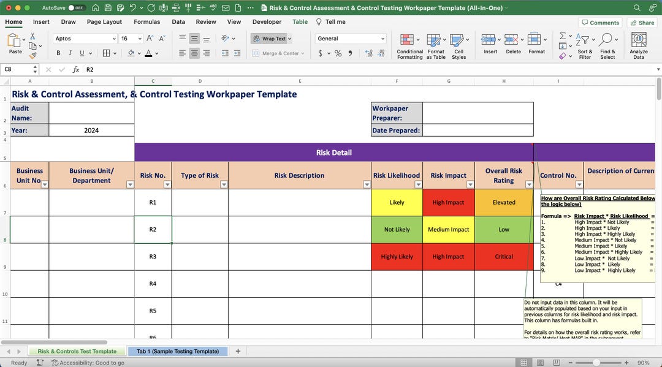Open the Analyze Data pane
The image size is (662, 367).
point(639,44)
